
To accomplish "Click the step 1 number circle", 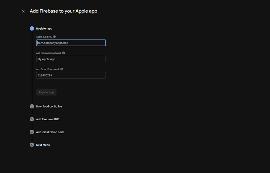I will coord(32,29).
